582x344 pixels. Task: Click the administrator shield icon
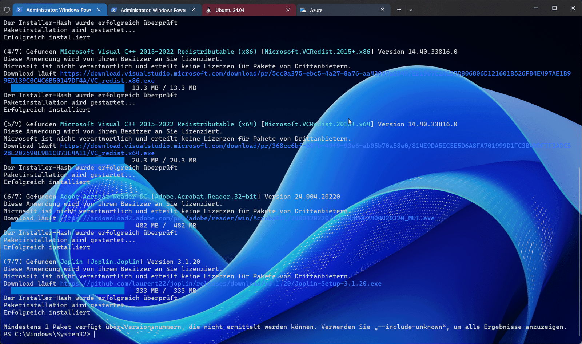pyautogui.click(x=7, y=10)
